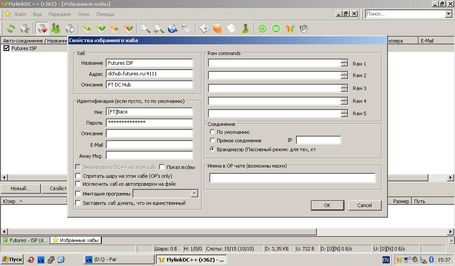Screen dimensions: 455x266
Task: Select the По умолчанию connection option
Action: tap(212, 132)
